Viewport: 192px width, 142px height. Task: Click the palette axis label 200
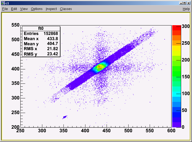[x=186, y=60]
